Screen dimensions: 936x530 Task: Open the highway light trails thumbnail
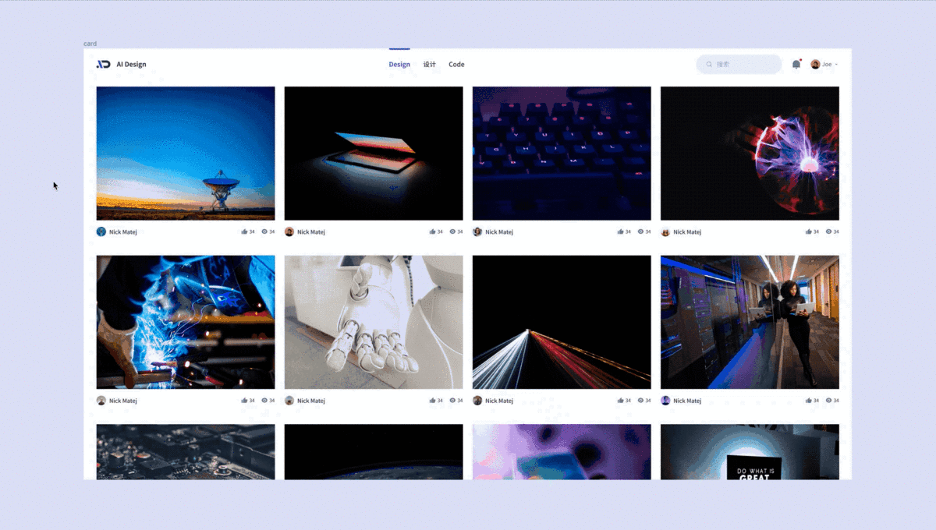562,323
